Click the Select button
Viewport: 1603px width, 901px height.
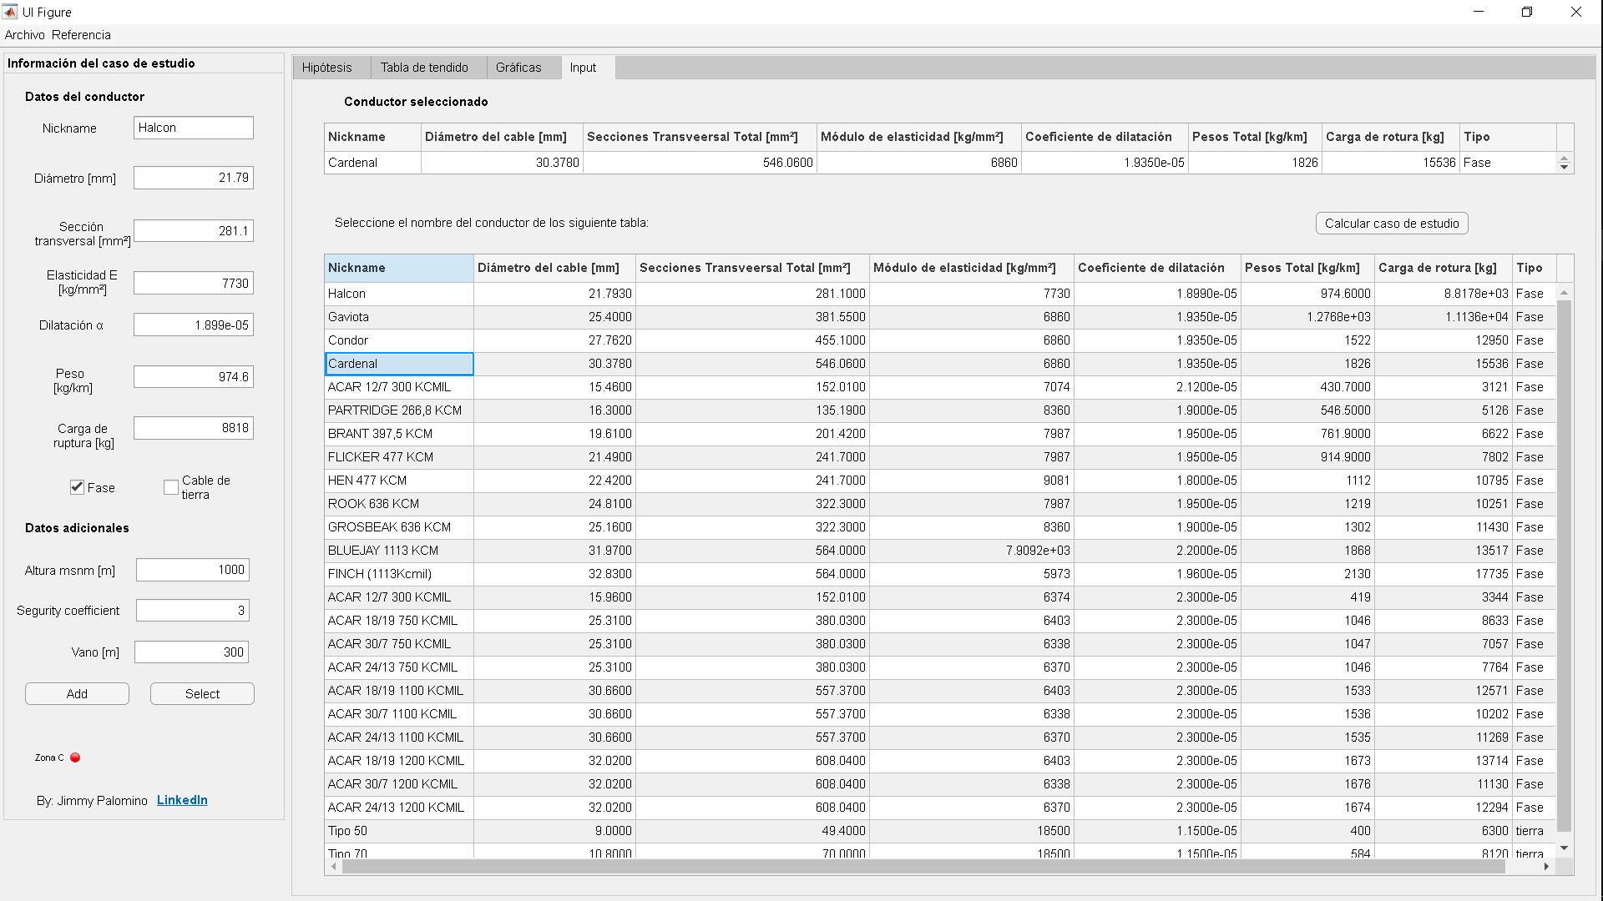click(x=201, y=693)
